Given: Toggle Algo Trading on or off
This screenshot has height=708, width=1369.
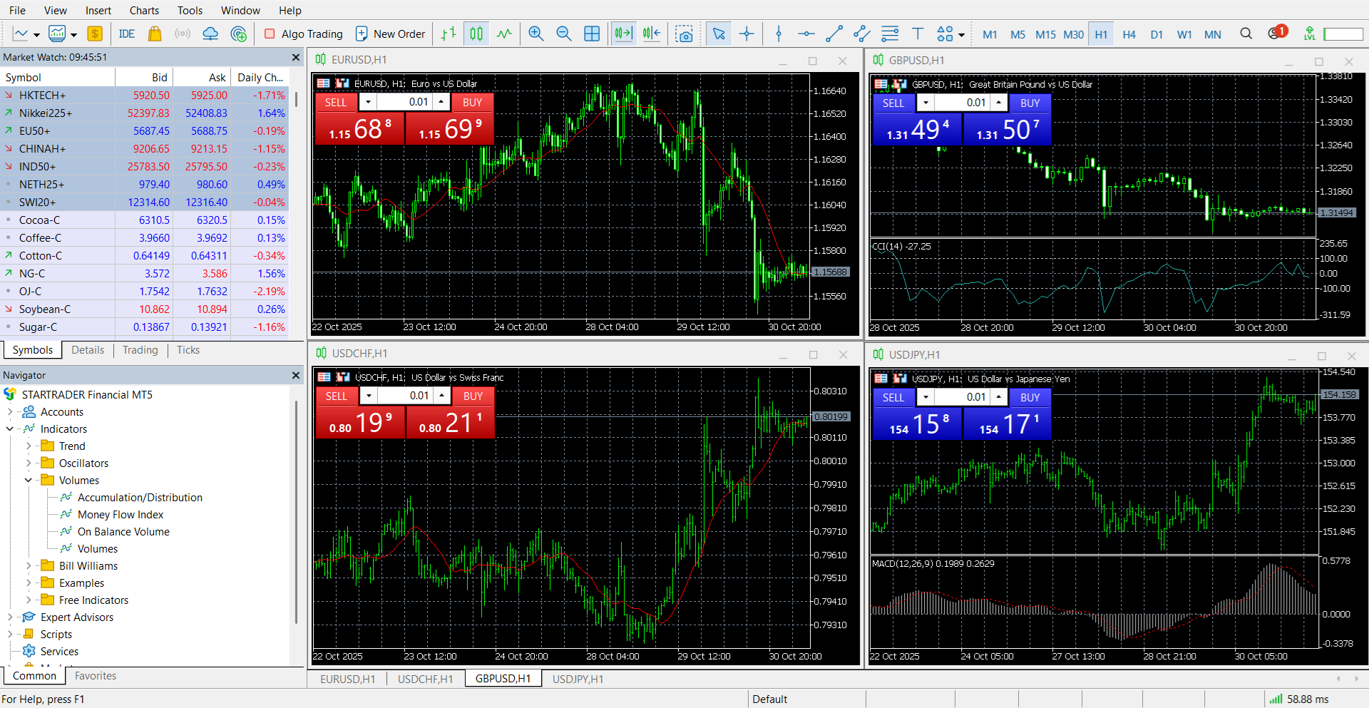Looking at the screenshot, I should [x=303, y=34].
